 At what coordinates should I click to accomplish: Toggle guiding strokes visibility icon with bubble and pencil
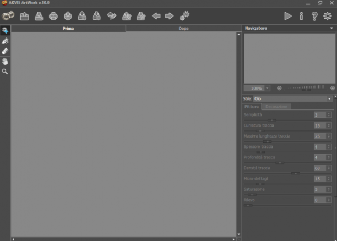[x=112, y=16]
